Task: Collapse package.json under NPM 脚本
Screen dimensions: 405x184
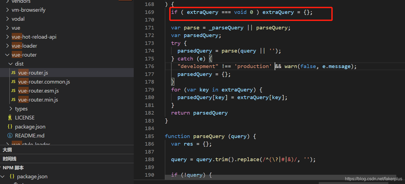Action: coord(3,177)
